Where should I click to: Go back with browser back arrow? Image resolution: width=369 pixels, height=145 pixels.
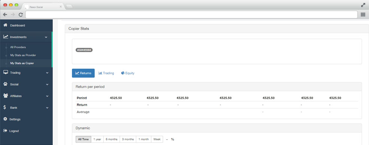tap(5, 15)
